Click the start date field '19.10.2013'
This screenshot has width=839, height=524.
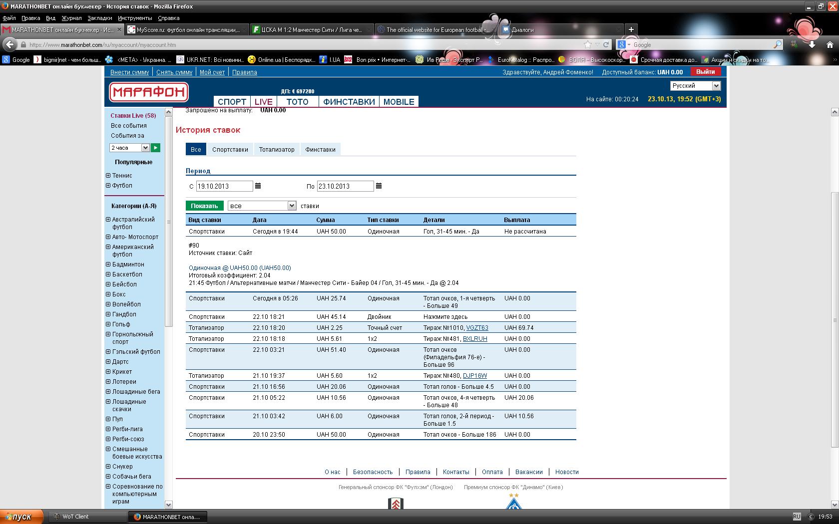pyautogui.click(x=224, y=186)
